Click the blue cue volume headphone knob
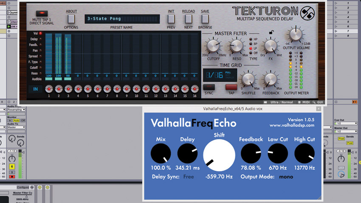Viewport: 361px width, 203px height. tap(341, 174)
